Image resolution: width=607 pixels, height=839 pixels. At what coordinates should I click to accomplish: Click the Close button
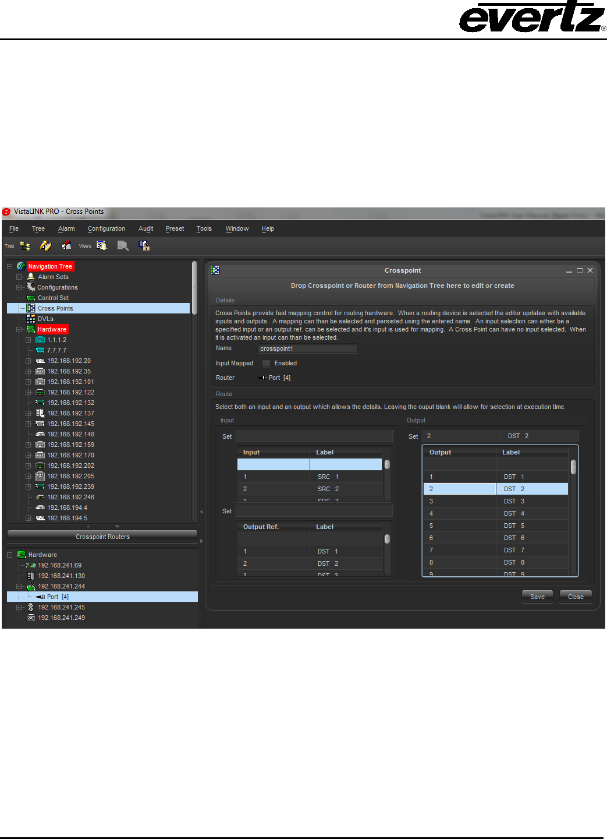[576, 597]
